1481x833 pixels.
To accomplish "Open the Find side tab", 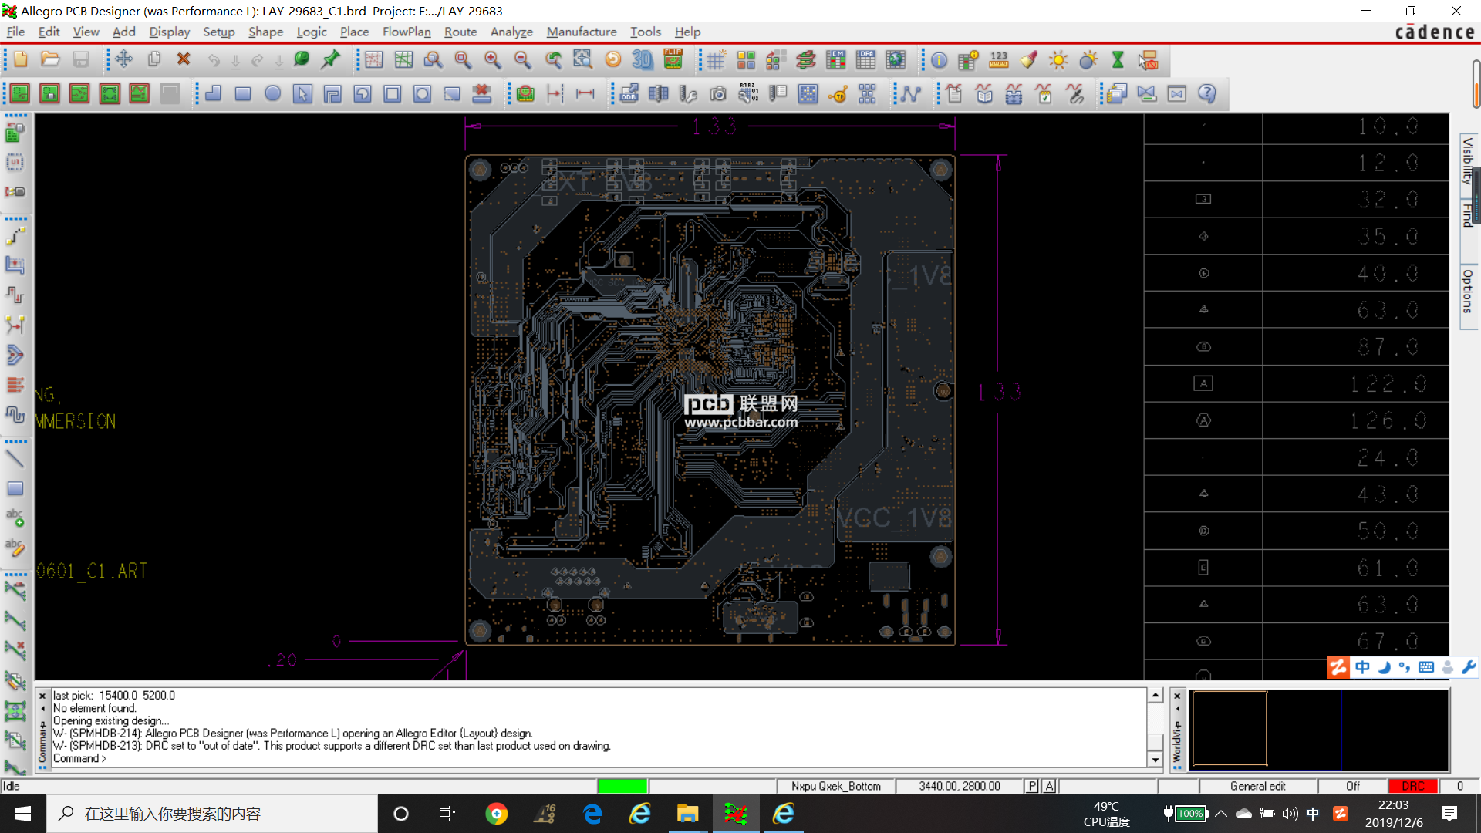I will (1469, 215).
